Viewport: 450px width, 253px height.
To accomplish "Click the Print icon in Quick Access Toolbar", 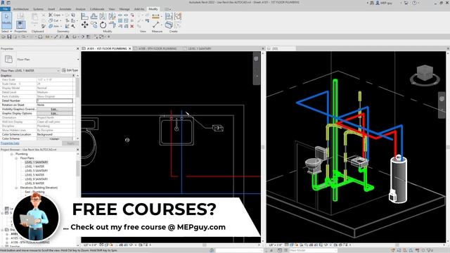I will 40,37.
